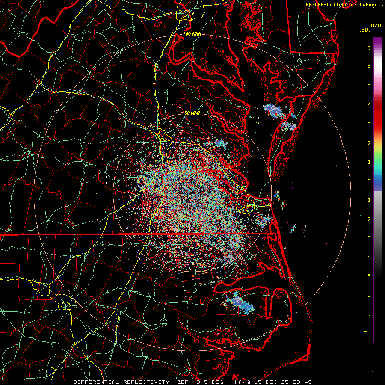Image resolution: width=385 pixels, height=385 pixels.
Task: Click the DZD product label
Action: (376, 26)
